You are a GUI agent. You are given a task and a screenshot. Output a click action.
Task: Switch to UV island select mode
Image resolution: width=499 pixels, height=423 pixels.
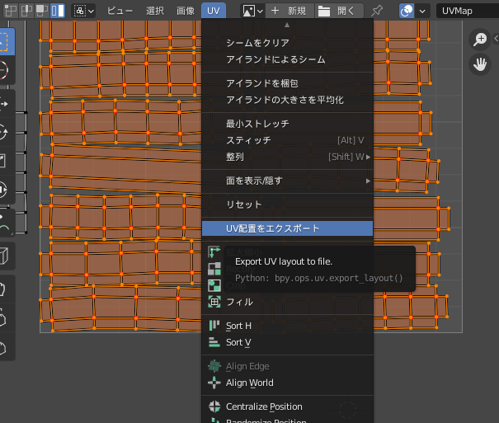point(58,11)
